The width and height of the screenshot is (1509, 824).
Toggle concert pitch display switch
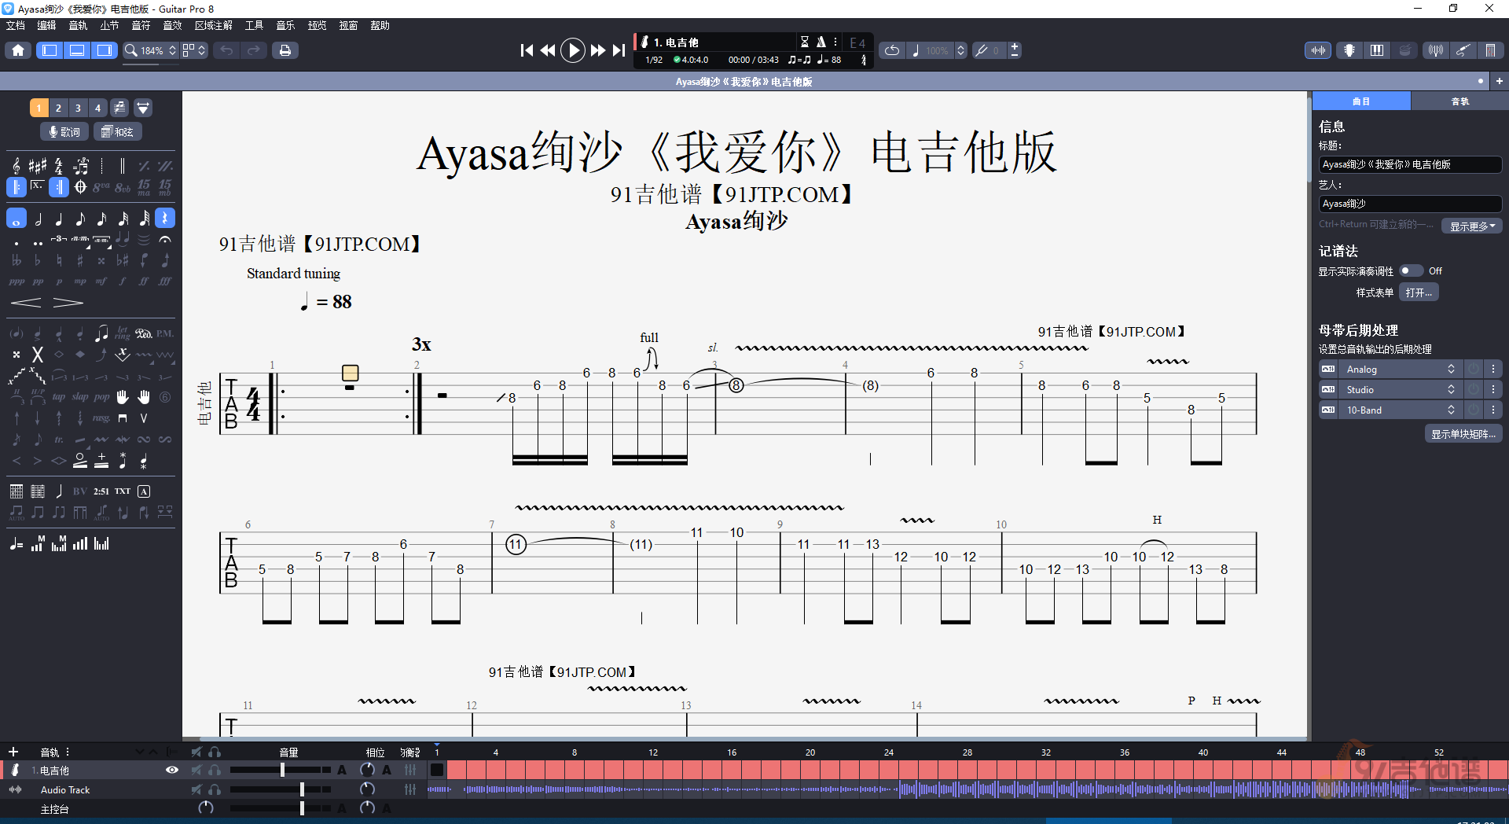pyautogui.click(x=1411, y=270)
